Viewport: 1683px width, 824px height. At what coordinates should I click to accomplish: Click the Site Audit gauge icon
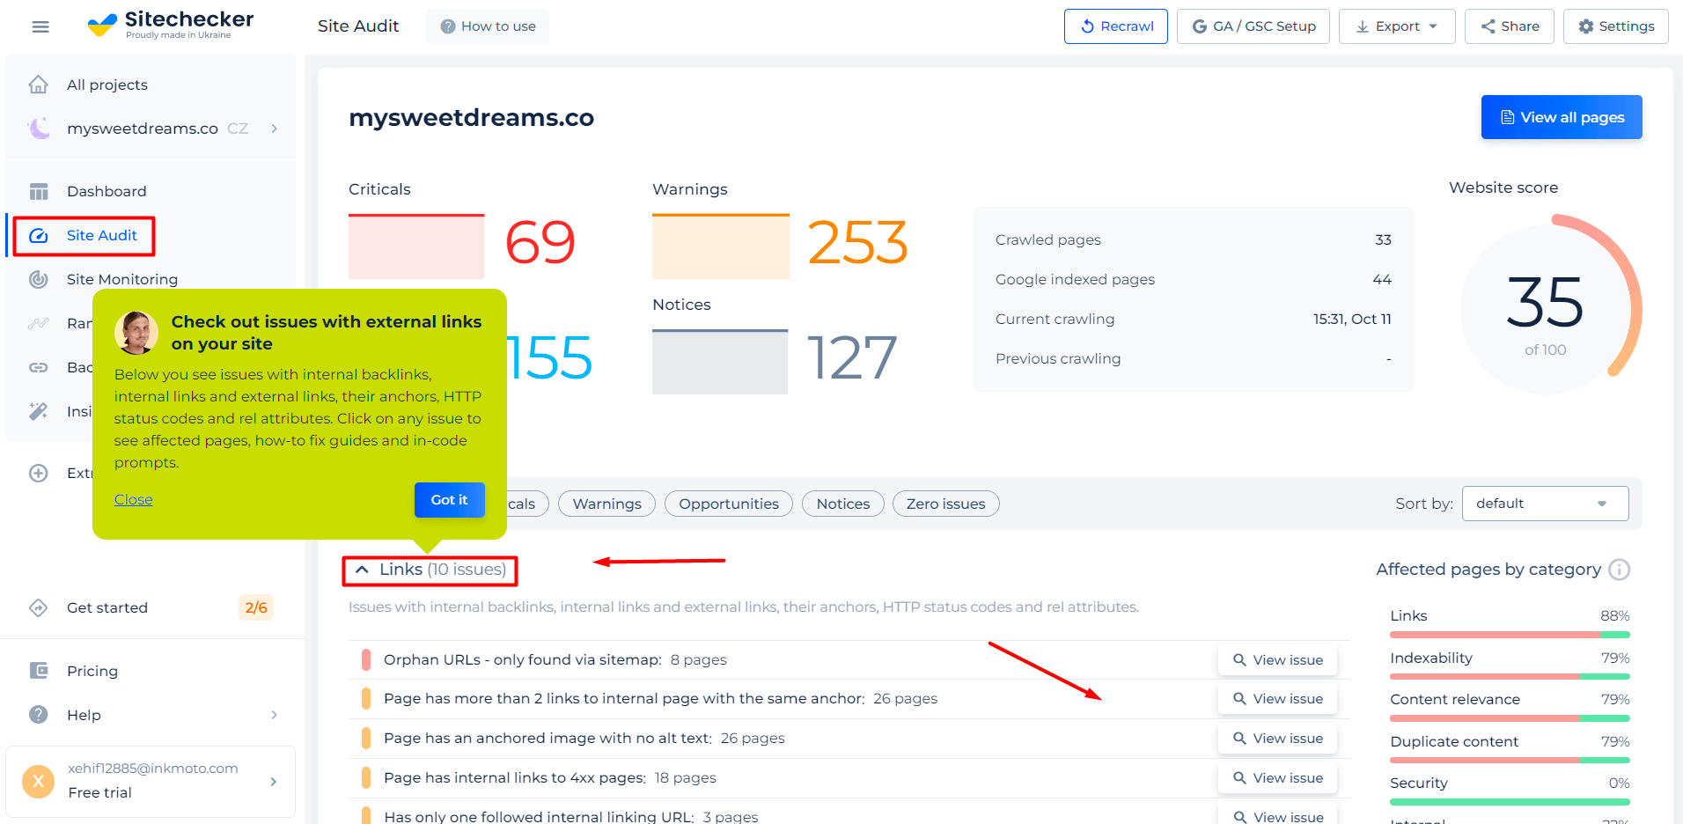[39, 235]
